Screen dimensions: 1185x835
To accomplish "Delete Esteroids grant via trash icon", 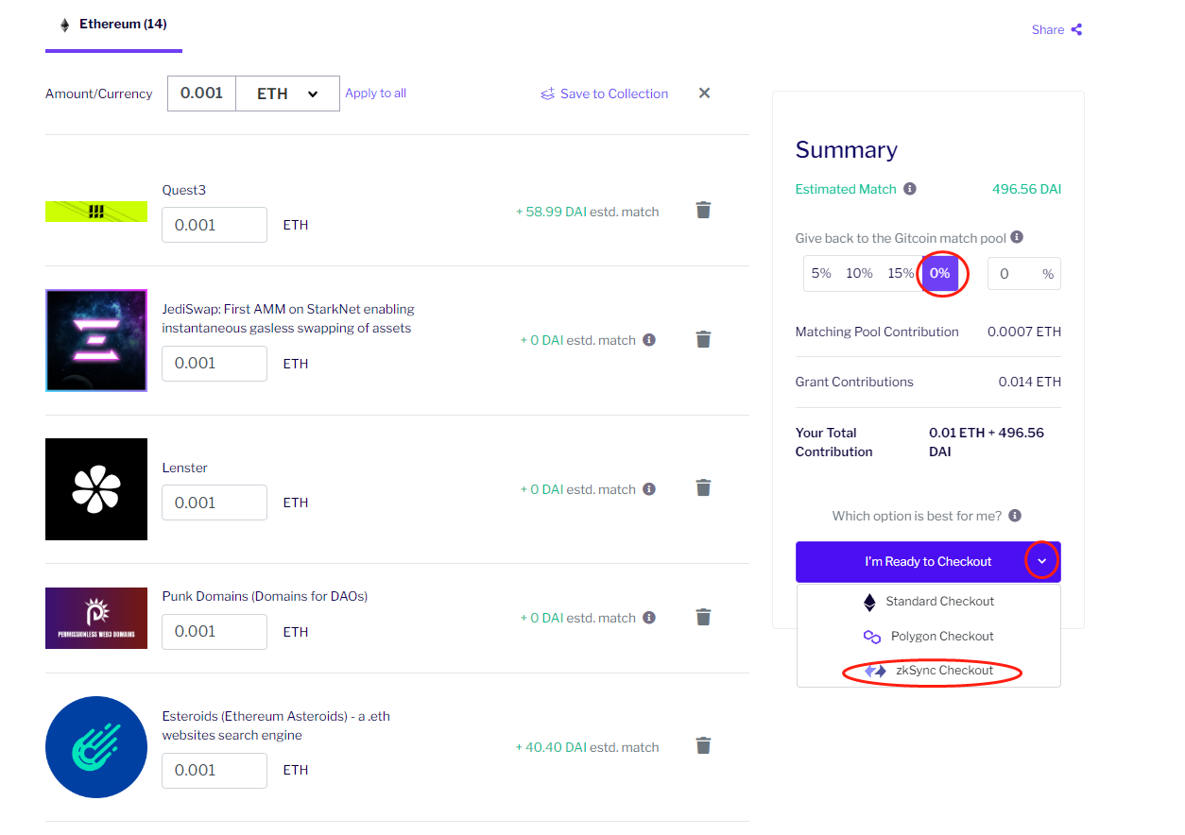I will (x=703, y=746).
